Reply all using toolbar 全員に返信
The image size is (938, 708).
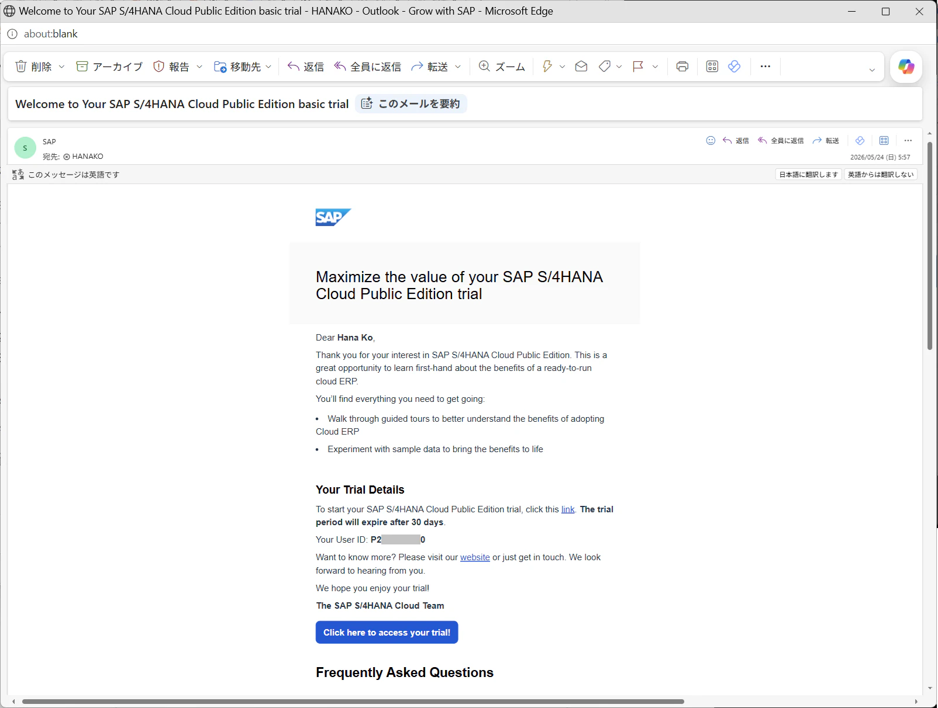(367, 67)
